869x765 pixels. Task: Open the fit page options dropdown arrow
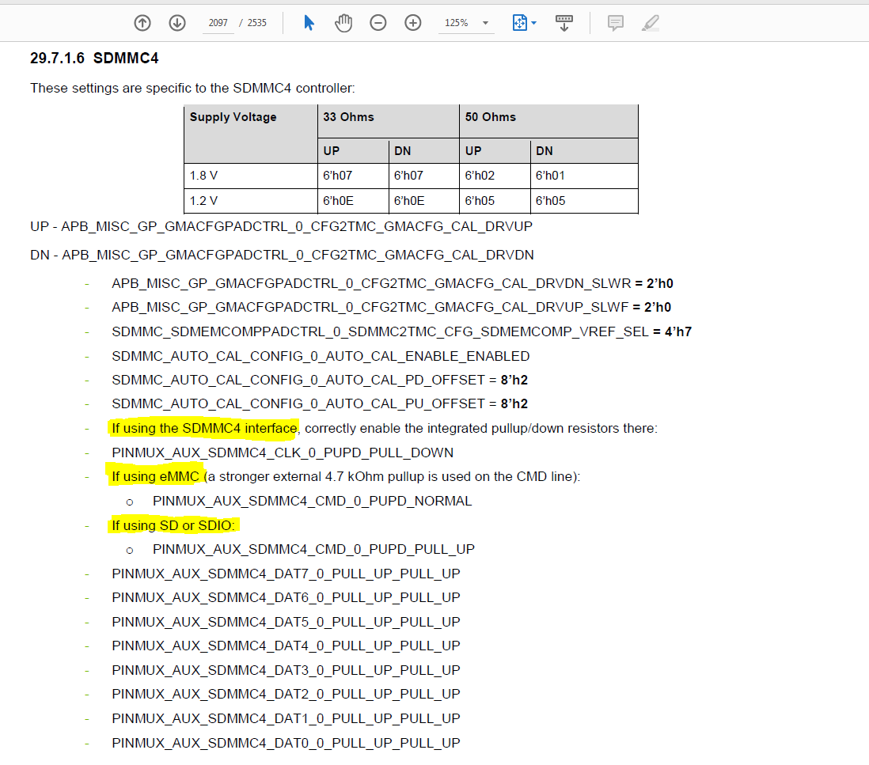click(533, 23)
